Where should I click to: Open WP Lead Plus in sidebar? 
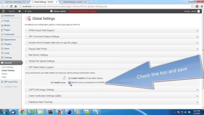(x=11, y=82)
